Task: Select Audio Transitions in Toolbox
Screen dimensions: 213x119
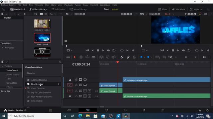Action: click(x=13, y=74)
